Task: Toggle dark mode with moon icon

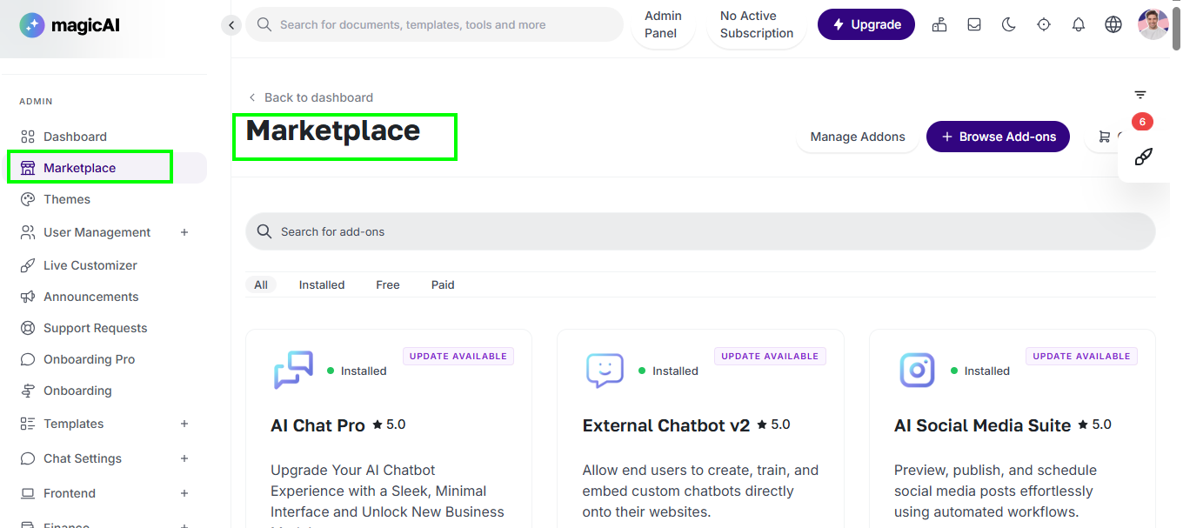Action: pos(1009,25)
